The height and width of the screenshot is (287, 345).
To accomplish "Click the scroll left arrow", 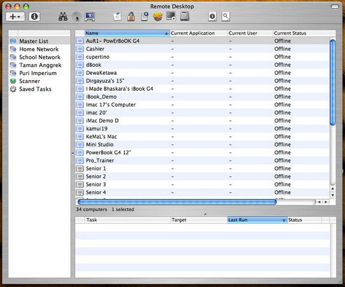I will [x=319, y=202].
